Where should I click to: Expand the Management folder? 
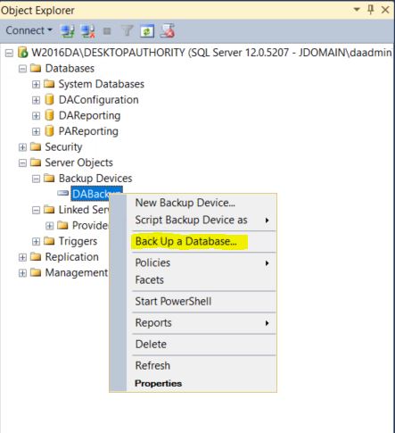pyautogui.click(x=22, y=273)
